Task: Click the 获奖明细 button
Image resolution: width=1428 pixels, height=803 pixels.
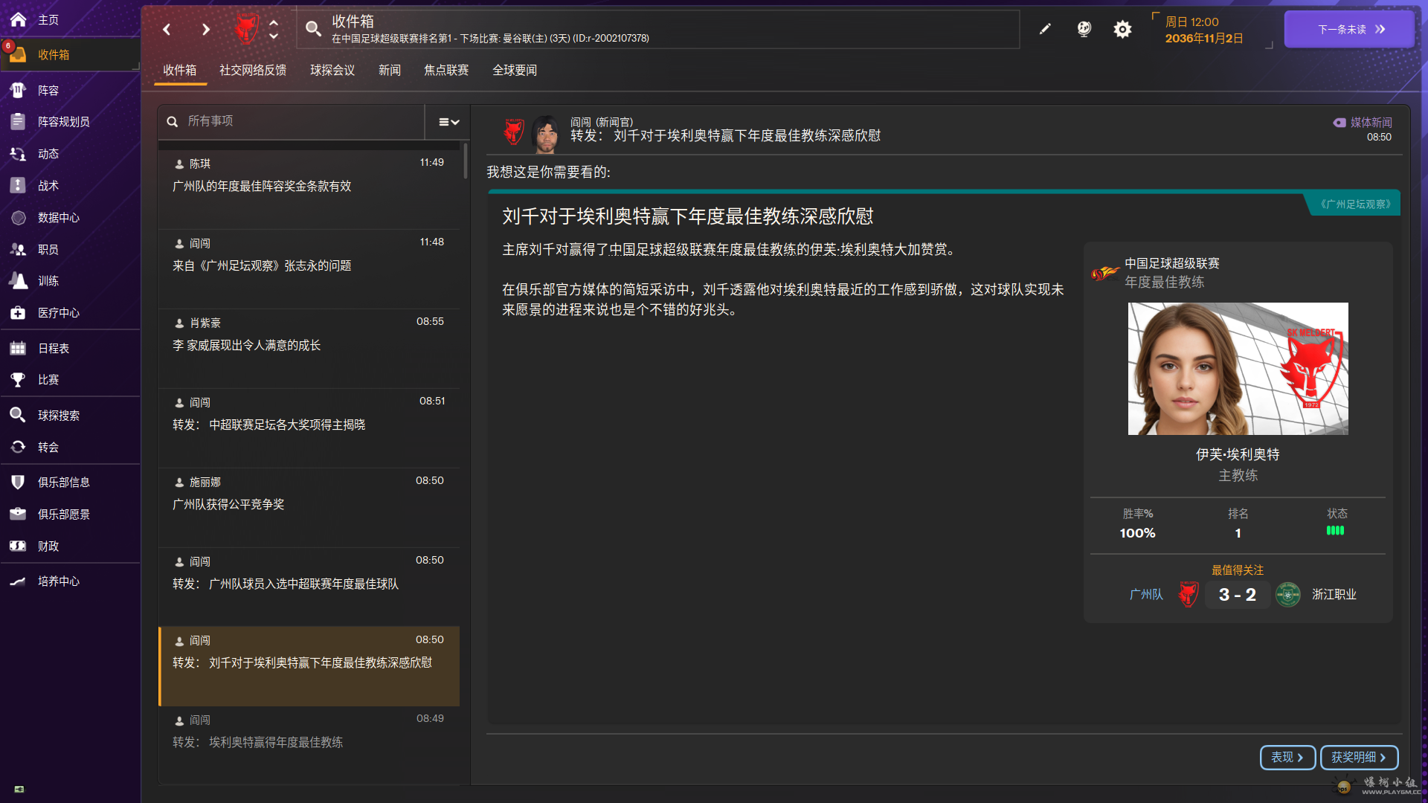Action: click(1358, 758)
